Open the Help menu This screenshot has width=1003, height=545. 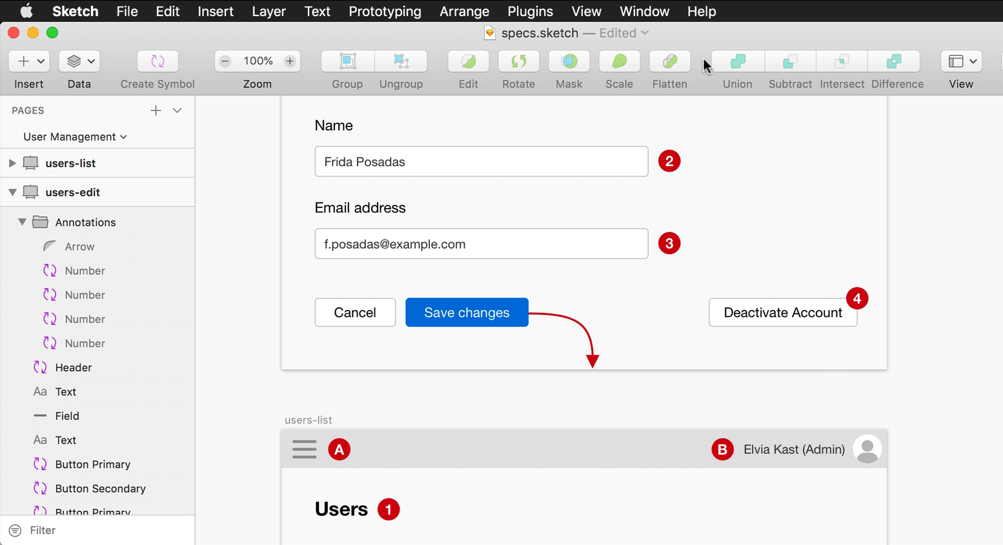[701, 11]
